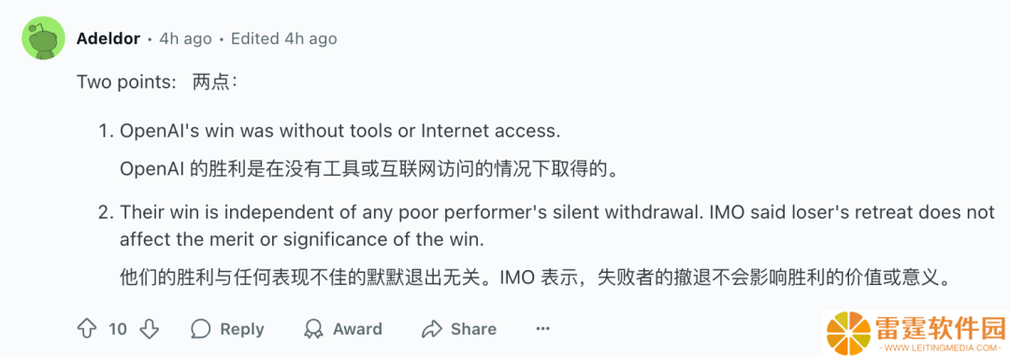Image resolution: width=1010 pixels, height=357 pixels.
Task: Click the "Edited 4h ago" label
Action: coord(284,38)
